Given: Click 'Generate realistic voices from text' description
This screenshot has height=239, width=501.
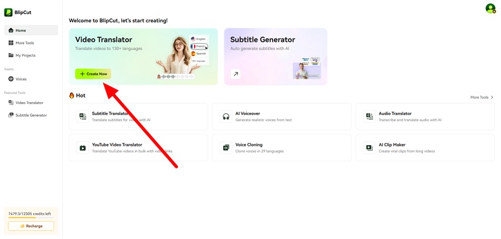Looking at the screenshot, I should click(x=264, y=120).
